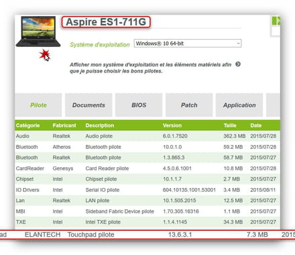The width and height of the screenshot is (295, 255).
Task: Switch to the Documents tab
Action: [x=88, y=105]
